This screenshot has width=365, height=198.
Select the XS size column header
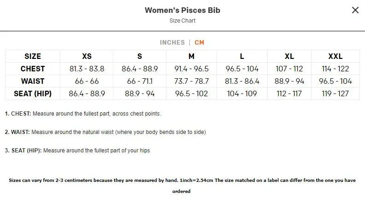pyautogui.click(x=87, y=57)
